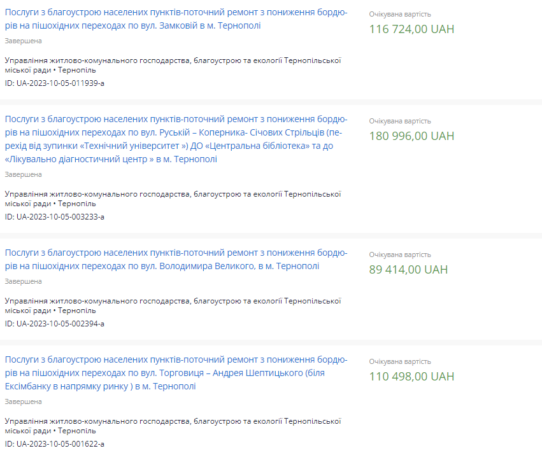Click the 'Завершена' status under the Замковій tender
Image resolution: width=542 pixels, height=460 pixels.
tap(23, 41)
